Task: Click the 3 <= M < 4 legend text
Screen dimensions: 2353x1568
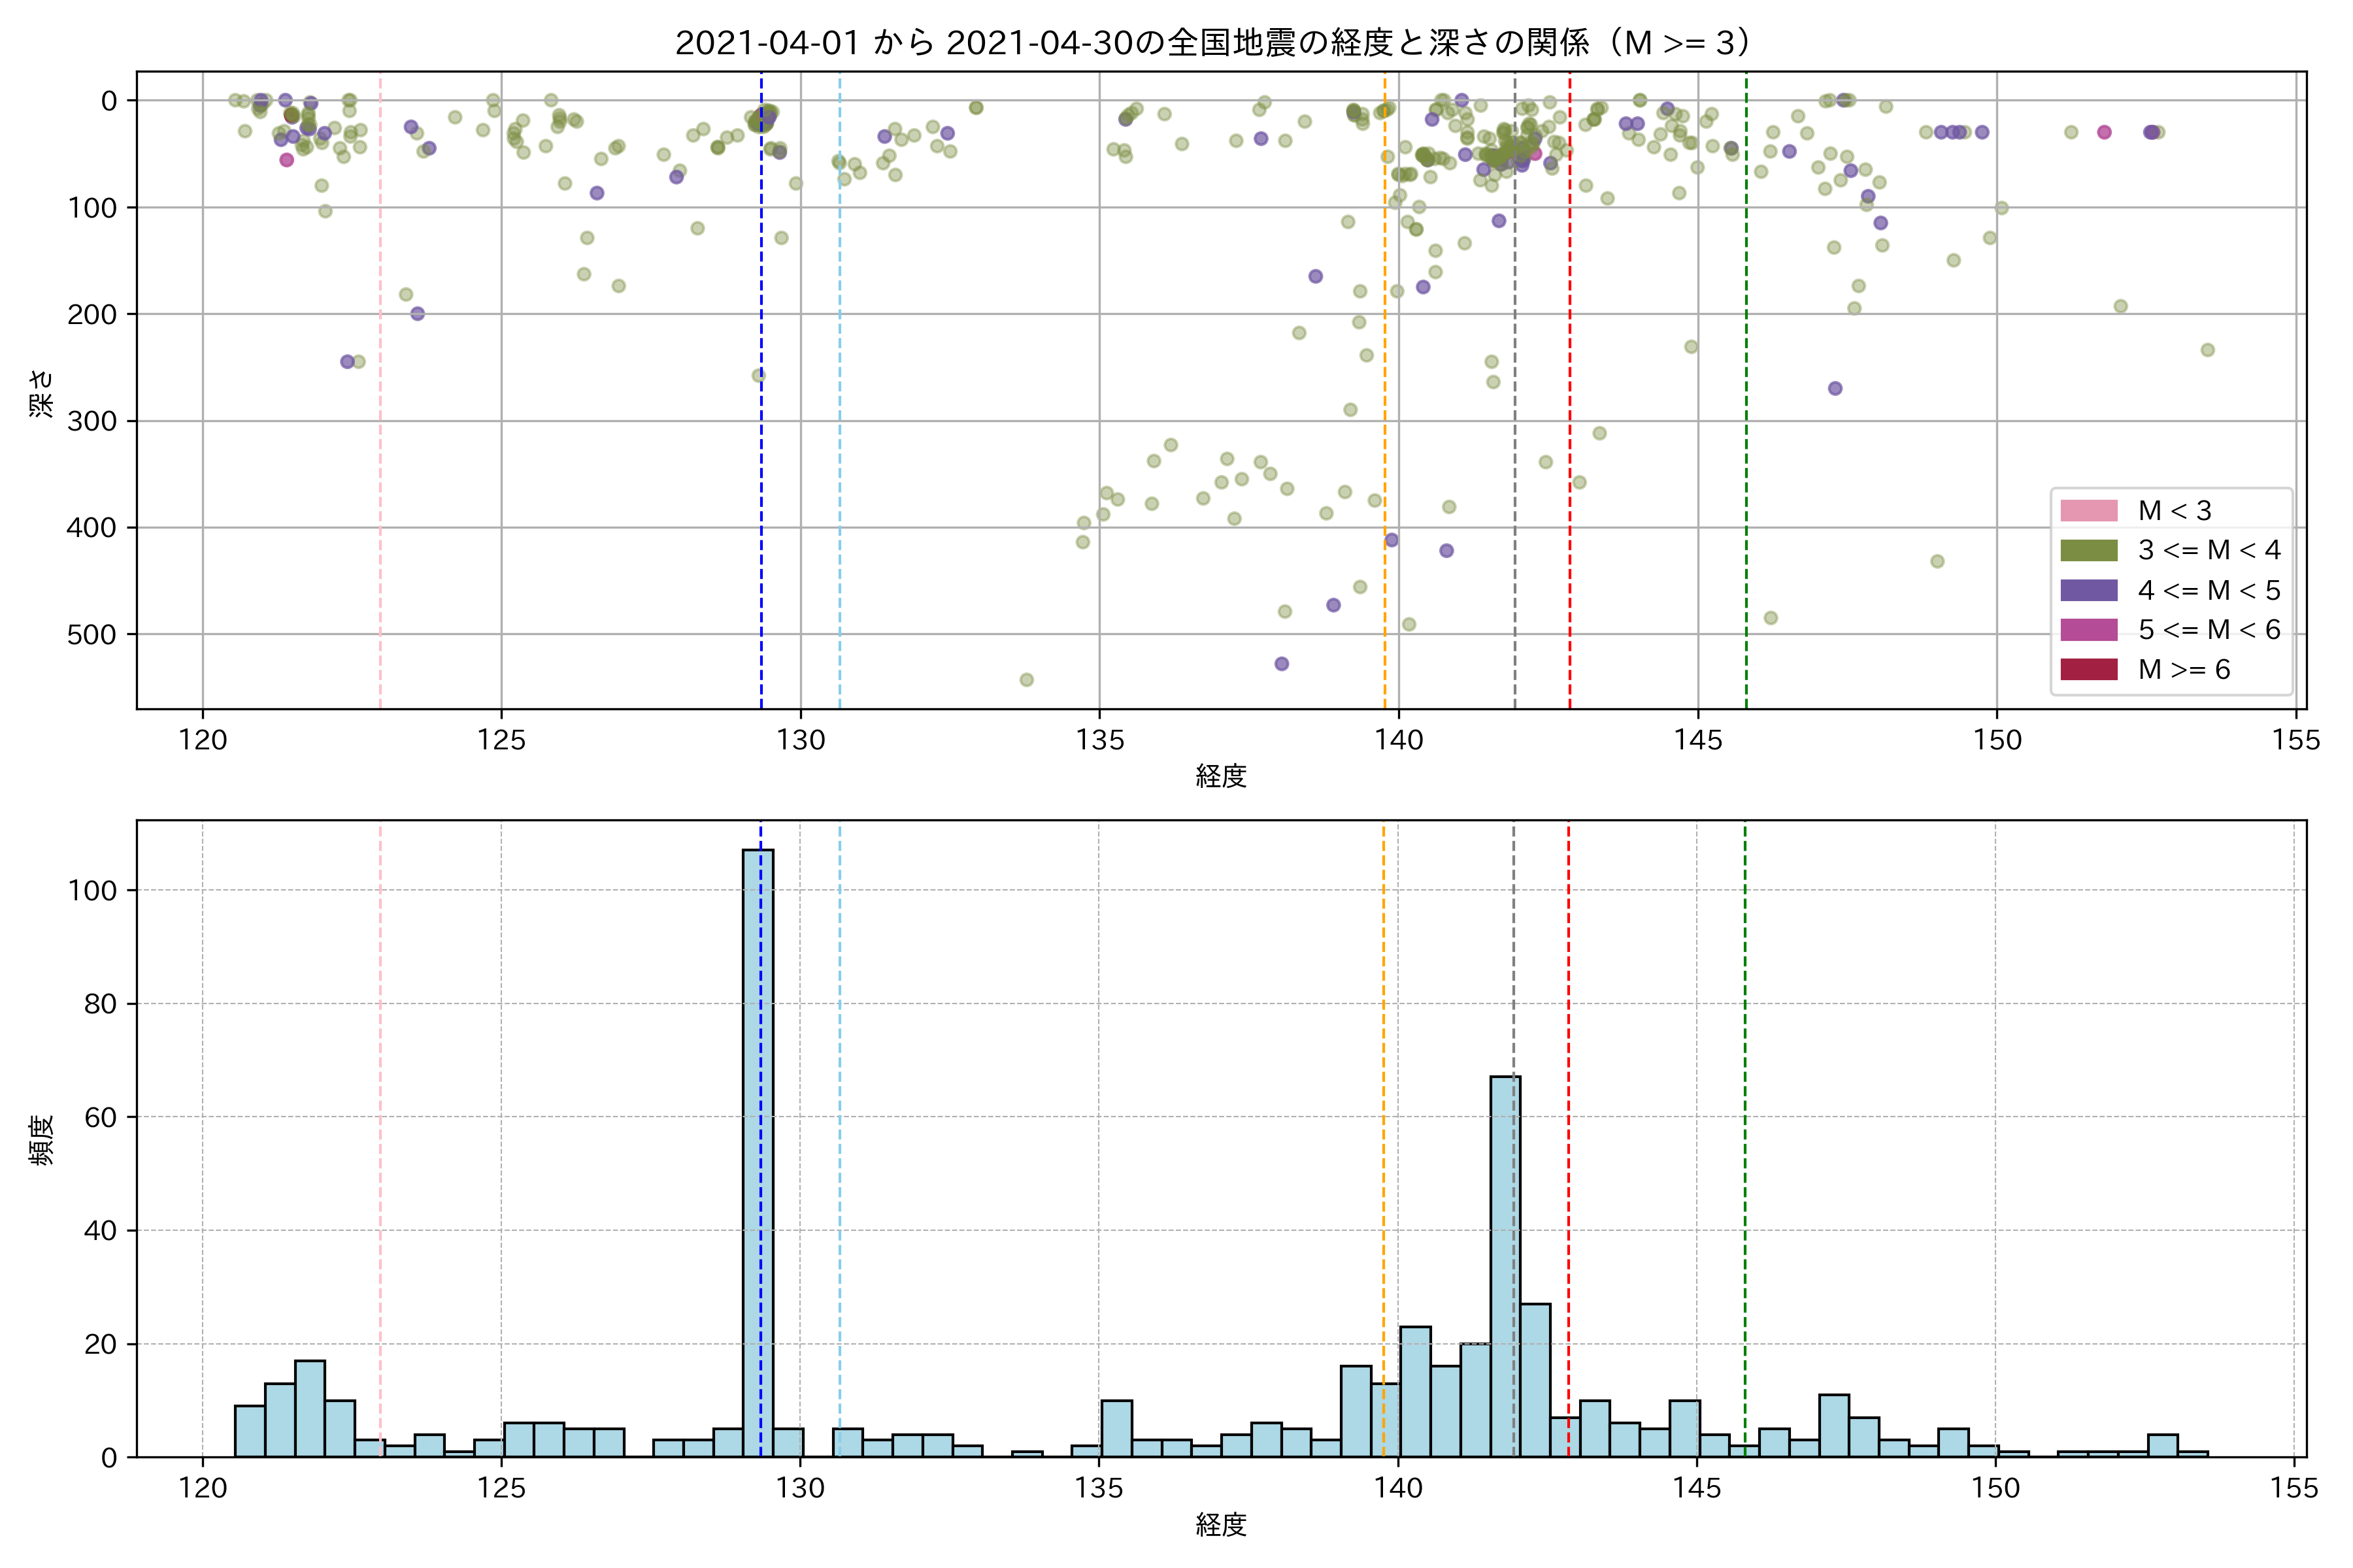Action: [x=2209, y=550]
